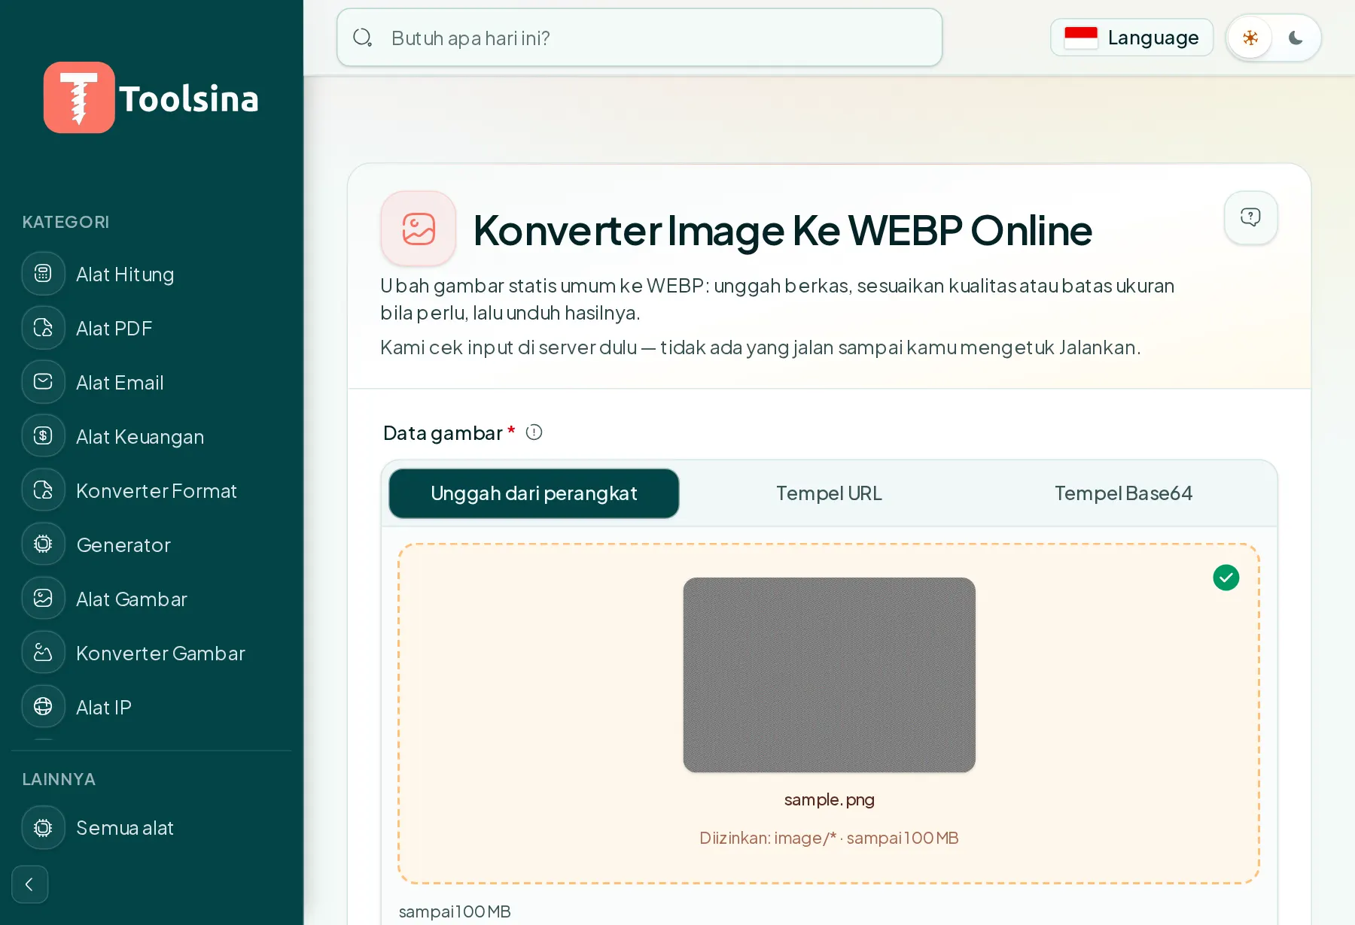
Task: Switch to the Tempel URL tab
Action: pos(829,493)
